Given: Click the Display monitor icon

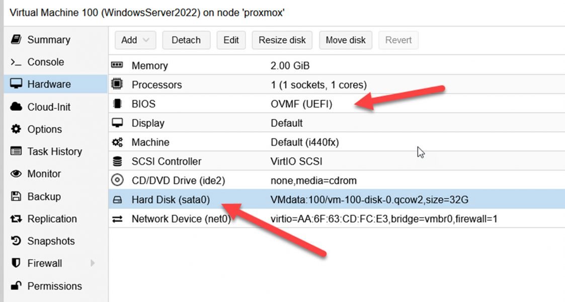Looking at the screenshot, I should (x=118, y=123).
